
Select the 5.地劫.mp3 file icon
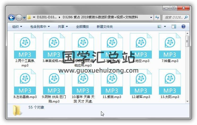click(112, 46)
